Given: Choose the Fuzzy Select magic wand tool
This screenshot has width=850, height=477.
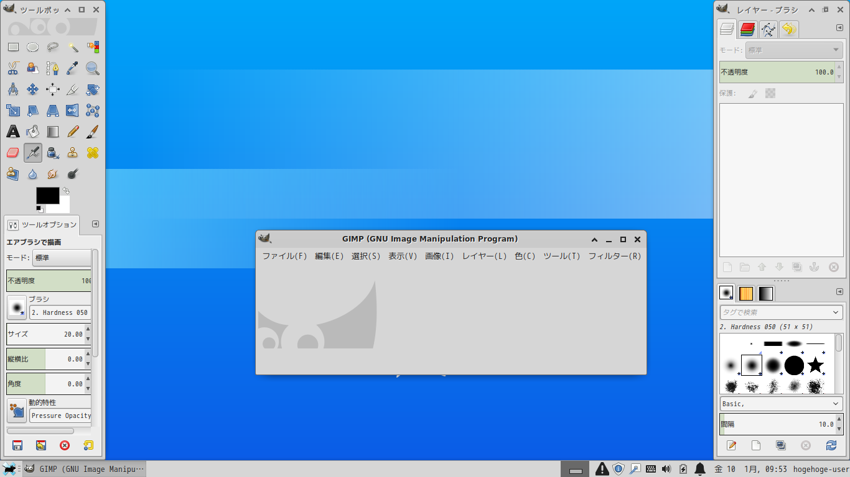Looking at the screenshot, I should [73, 47].
